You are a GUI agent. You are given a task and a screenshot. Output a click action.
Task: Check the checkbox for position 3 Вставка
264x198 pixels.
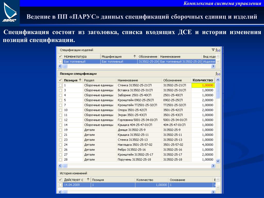(x=60, y=90)
